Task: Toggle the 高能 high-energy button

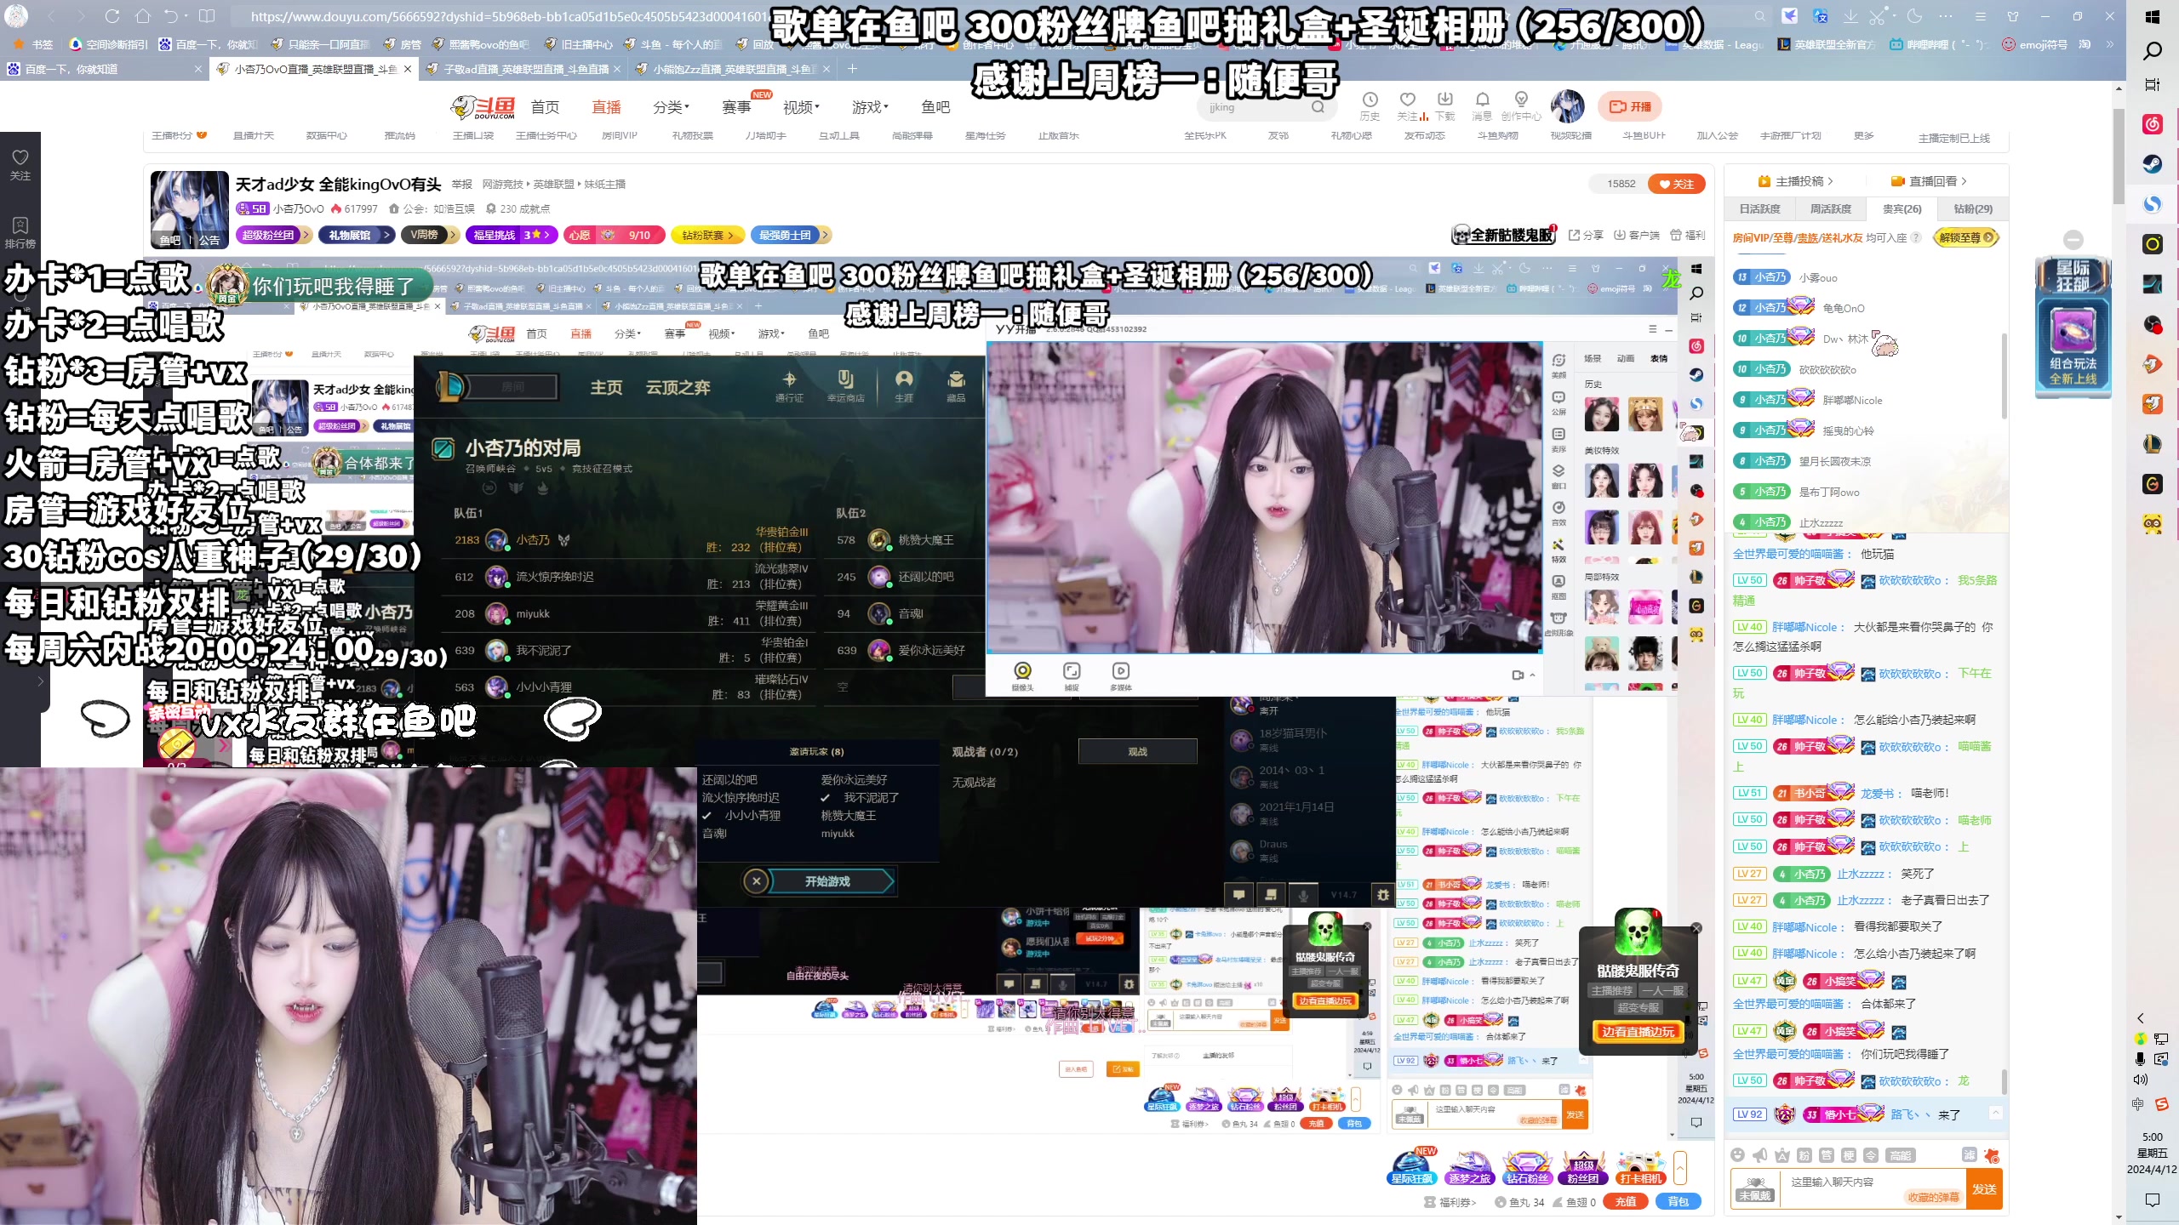Action: [1900, 1155]
